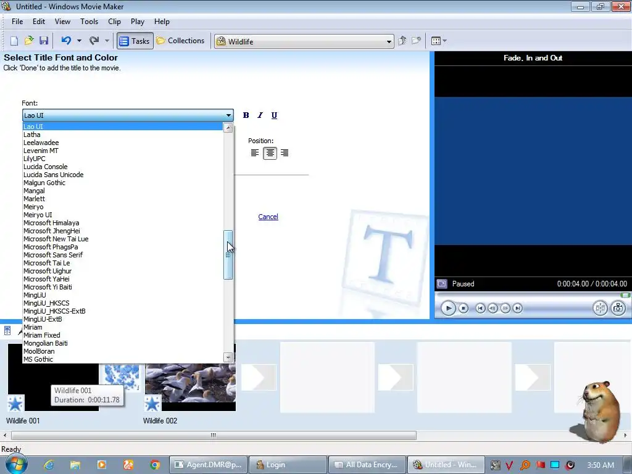Align the title text right
Screen dimensions: 632x474
(285, 153)
